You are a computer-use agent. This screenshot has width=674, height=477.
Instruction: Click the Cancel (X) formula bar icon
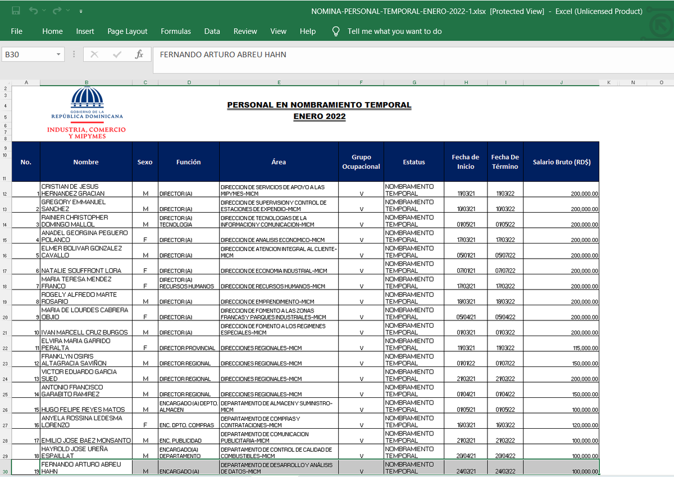(x=94, y=54)
